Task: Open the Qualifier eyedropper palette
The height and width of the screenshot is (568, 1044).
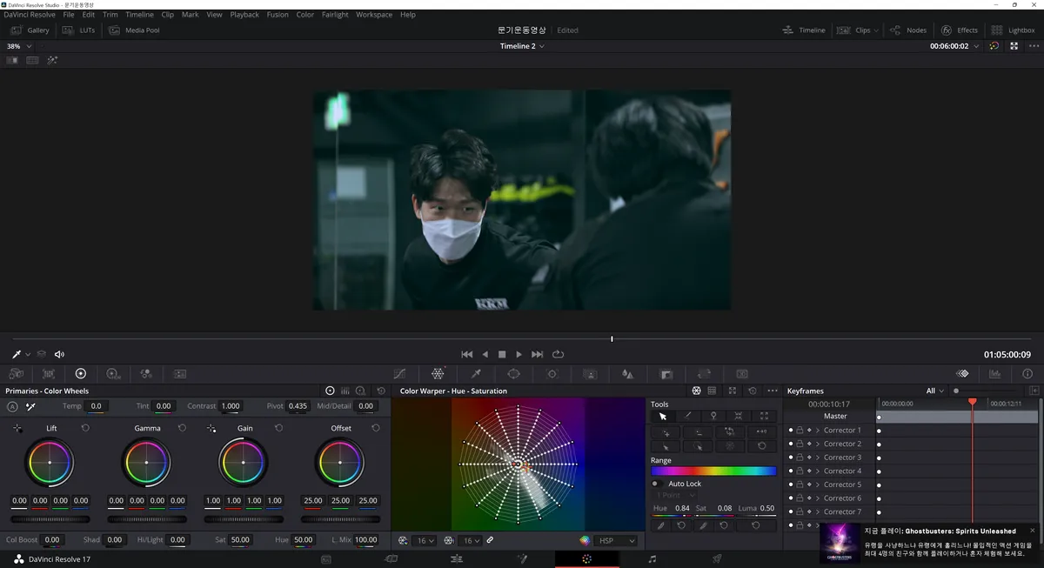Action: click(x=476, y=373)
